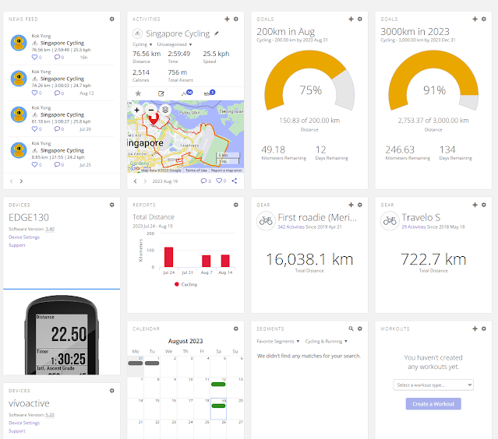Viewport: 498px width, 439px height.
Task: Open Uncategorized event type dropdown
Action: click(175, 44)
